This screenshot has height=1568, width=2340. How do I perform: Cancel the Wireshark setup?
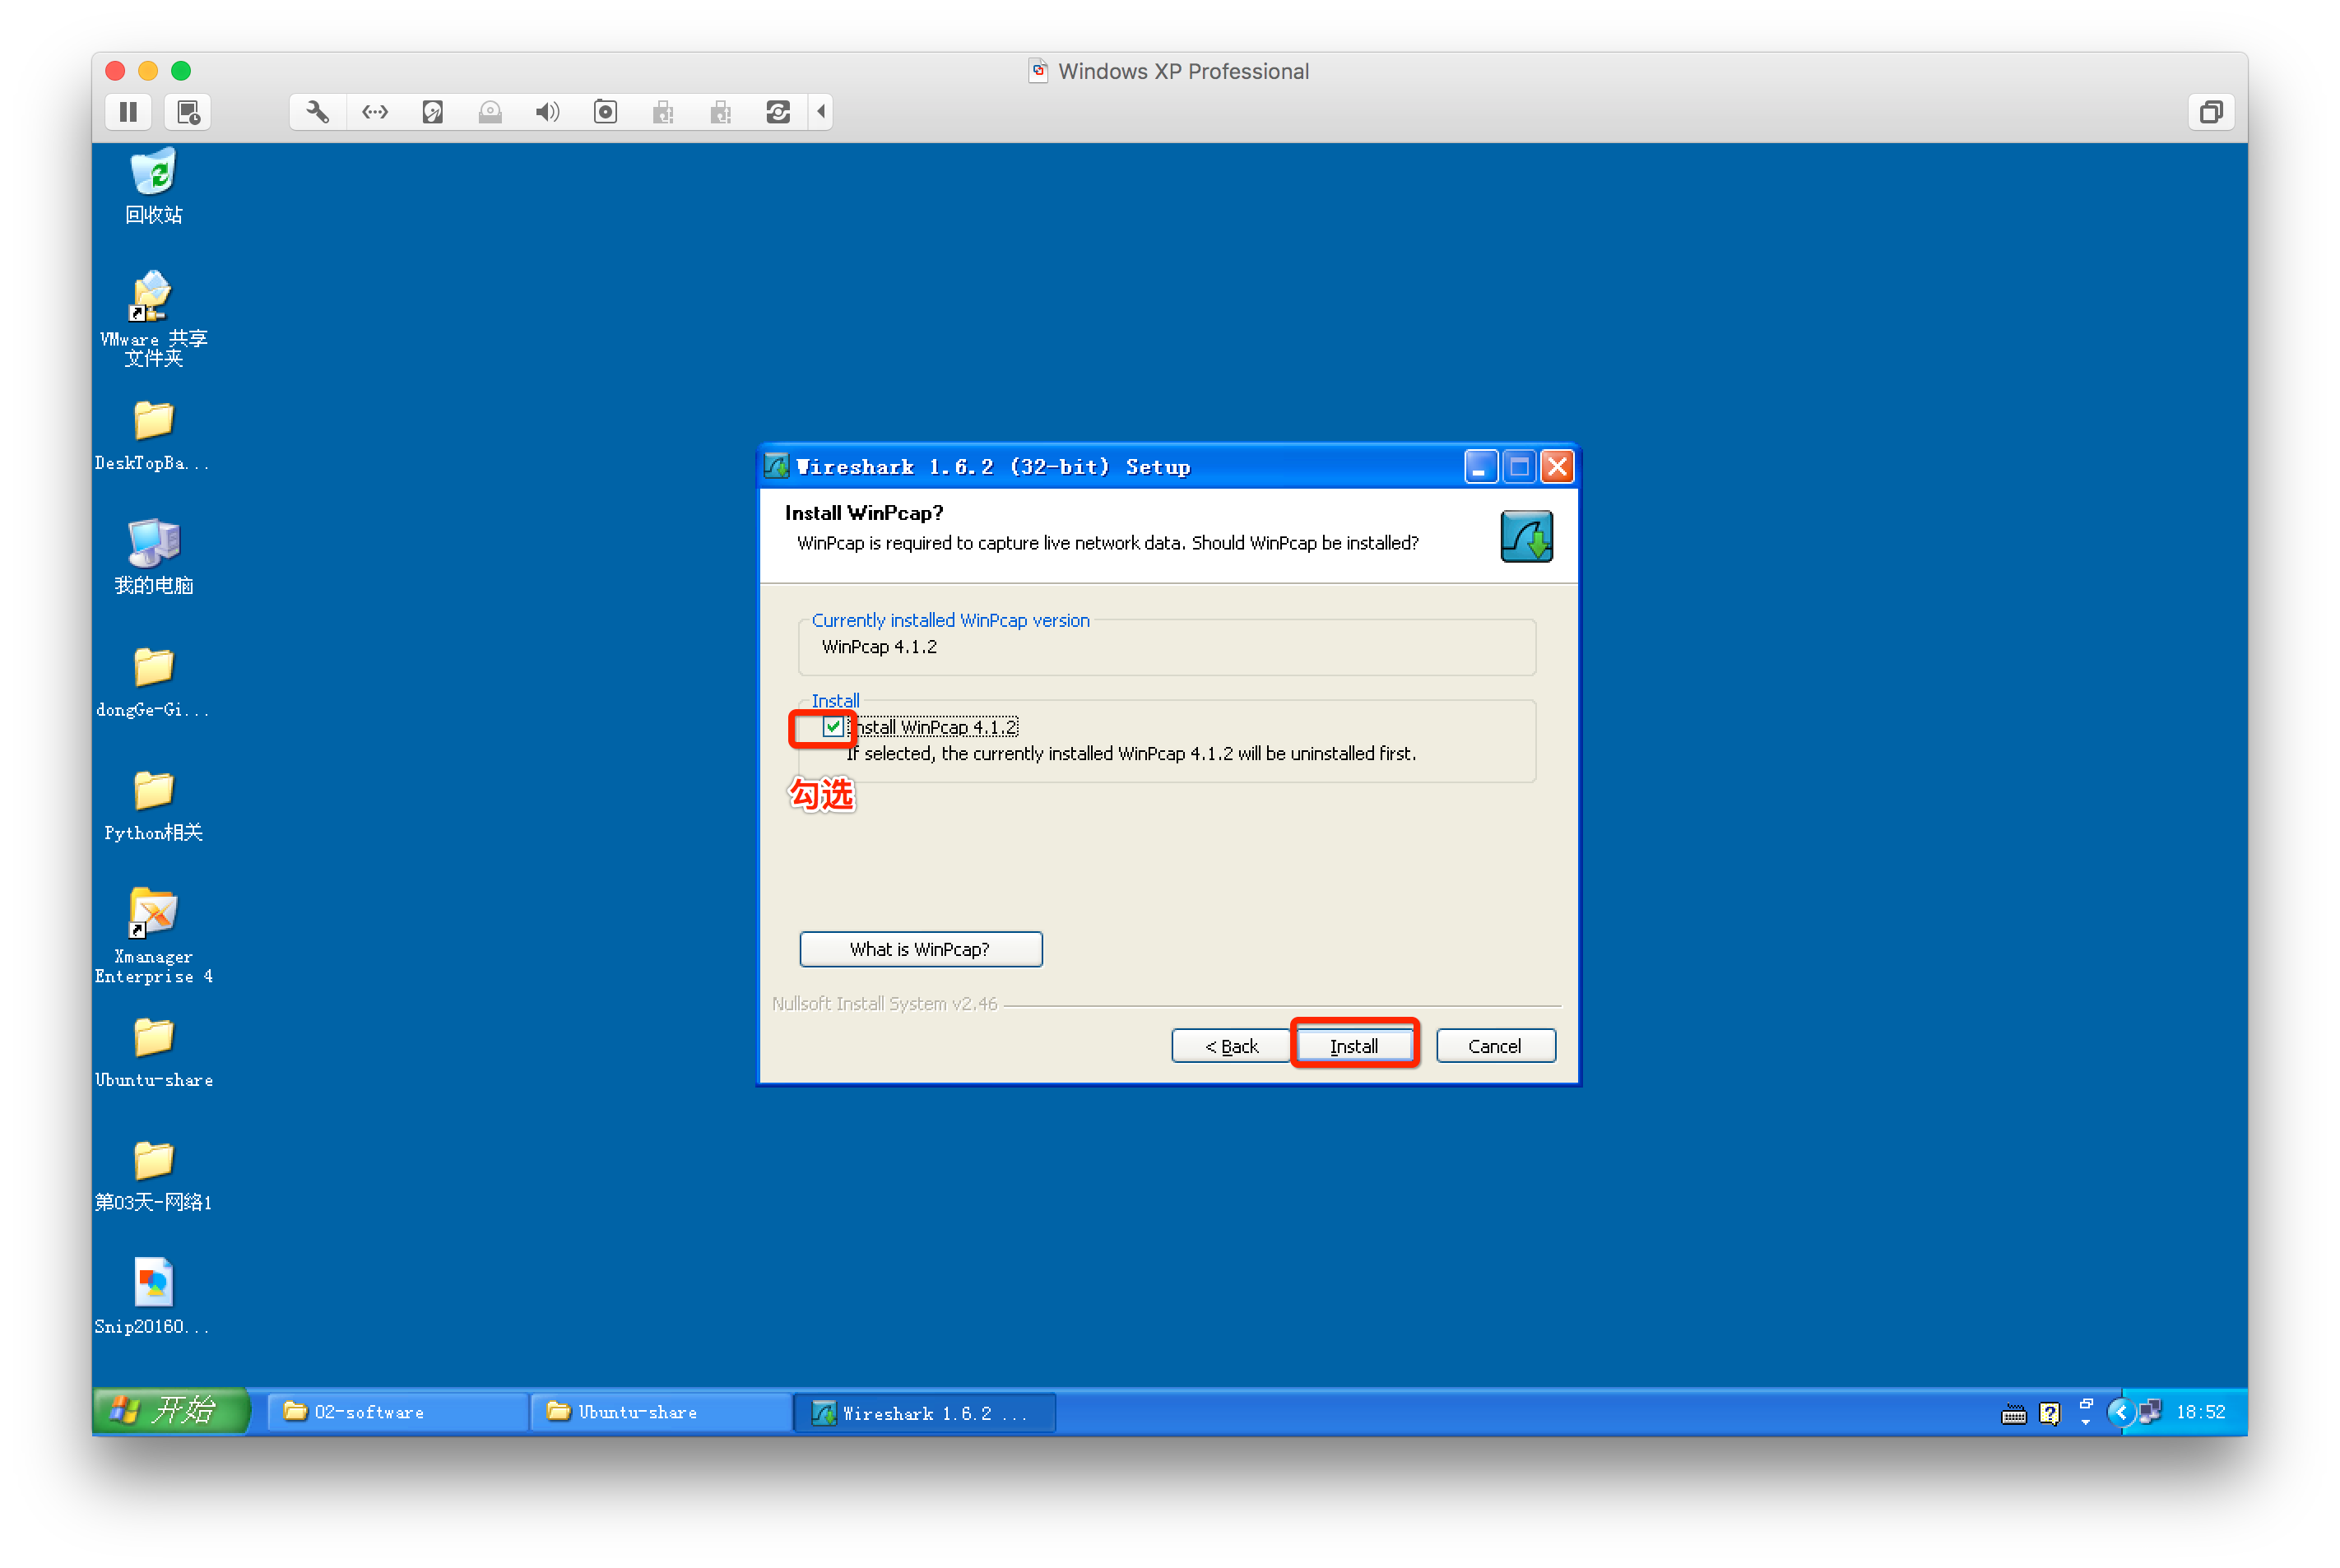[1495, 1046]
